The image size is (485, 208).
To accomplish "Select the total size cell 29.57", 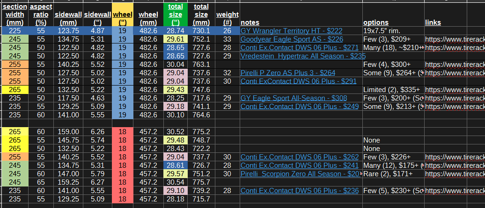I will point(176,174).
